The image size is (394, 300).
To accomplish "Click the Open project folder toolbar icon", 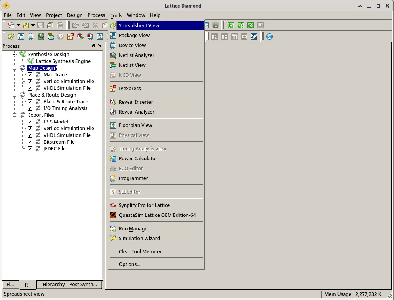I will tap(26, 25).
